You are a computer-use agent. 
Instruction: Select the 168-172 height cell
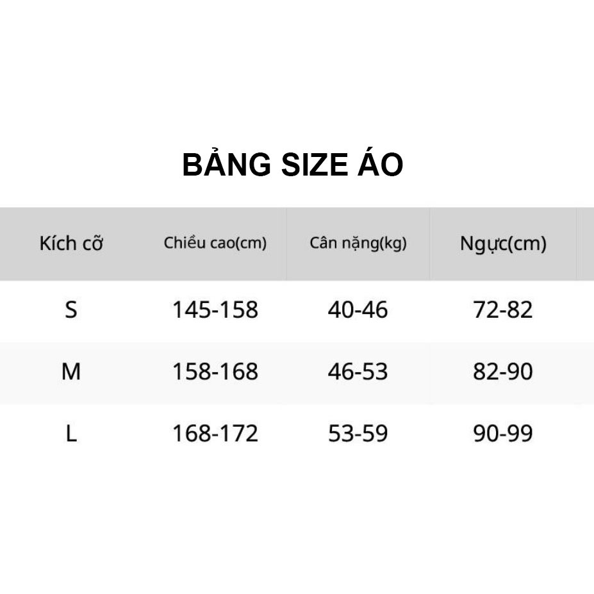click(x=215, y=433)
